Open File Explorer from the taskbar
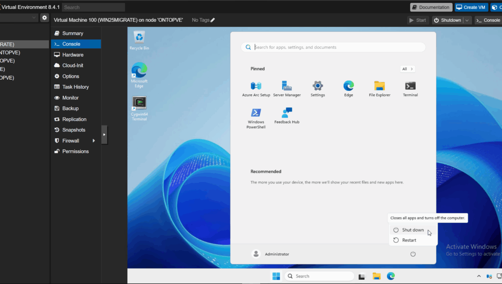The height and width of the screenshot is (284, 502). point(377,276)
